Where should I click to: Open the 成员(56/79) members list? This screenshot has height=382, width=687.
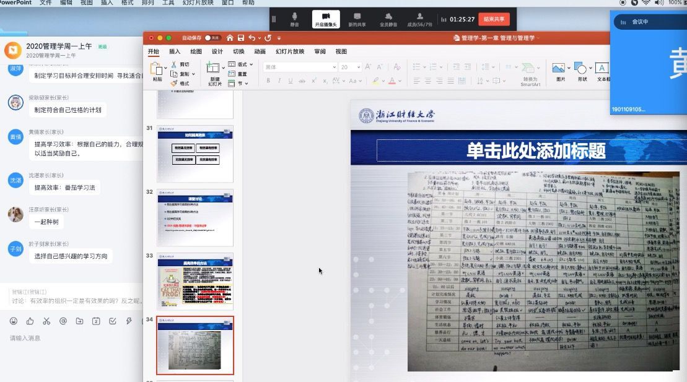point(419,18)
